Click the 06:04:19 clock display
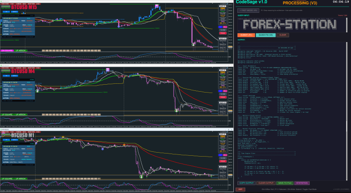351x193 pixels. click(340, 2)
